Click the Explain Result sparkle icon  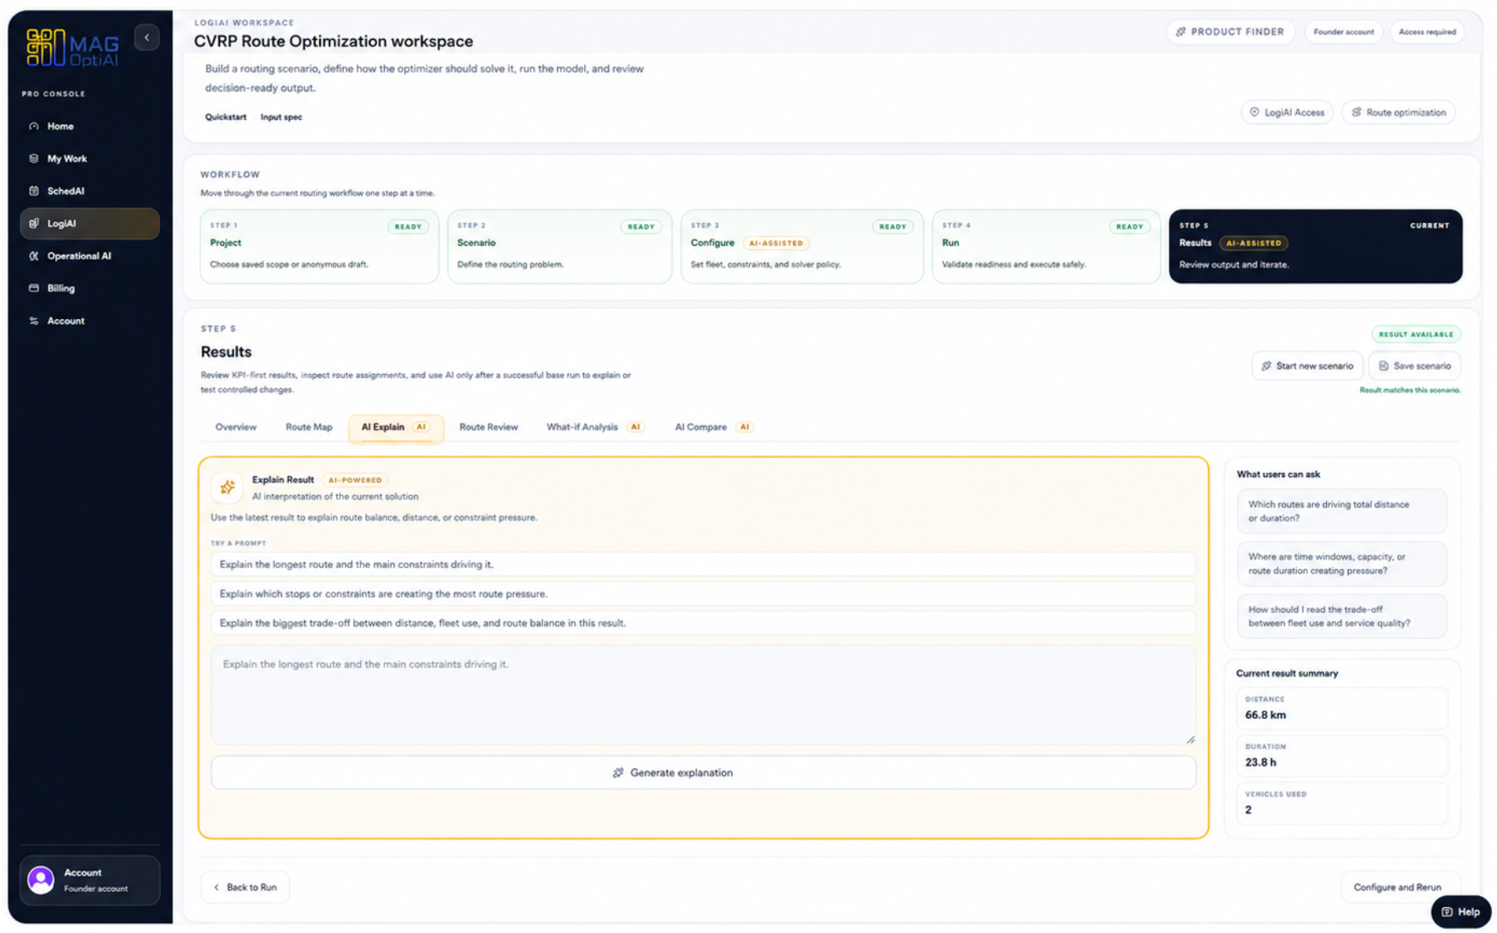227,487
